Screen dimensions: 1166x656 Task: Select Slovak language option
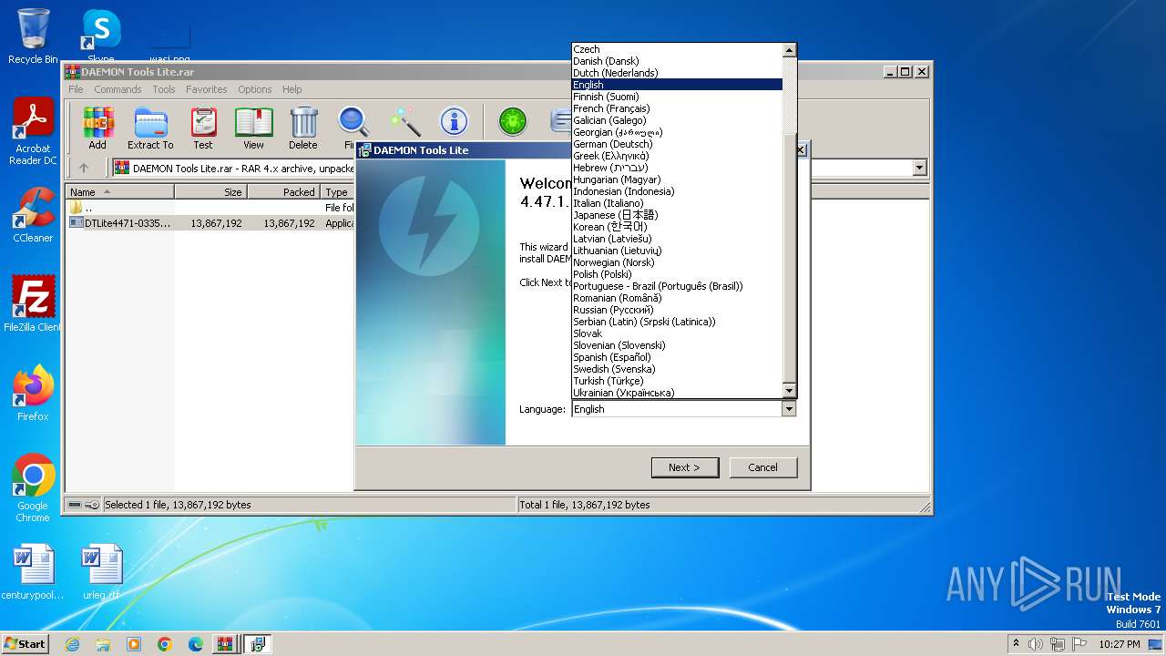(x=677, y=333)
